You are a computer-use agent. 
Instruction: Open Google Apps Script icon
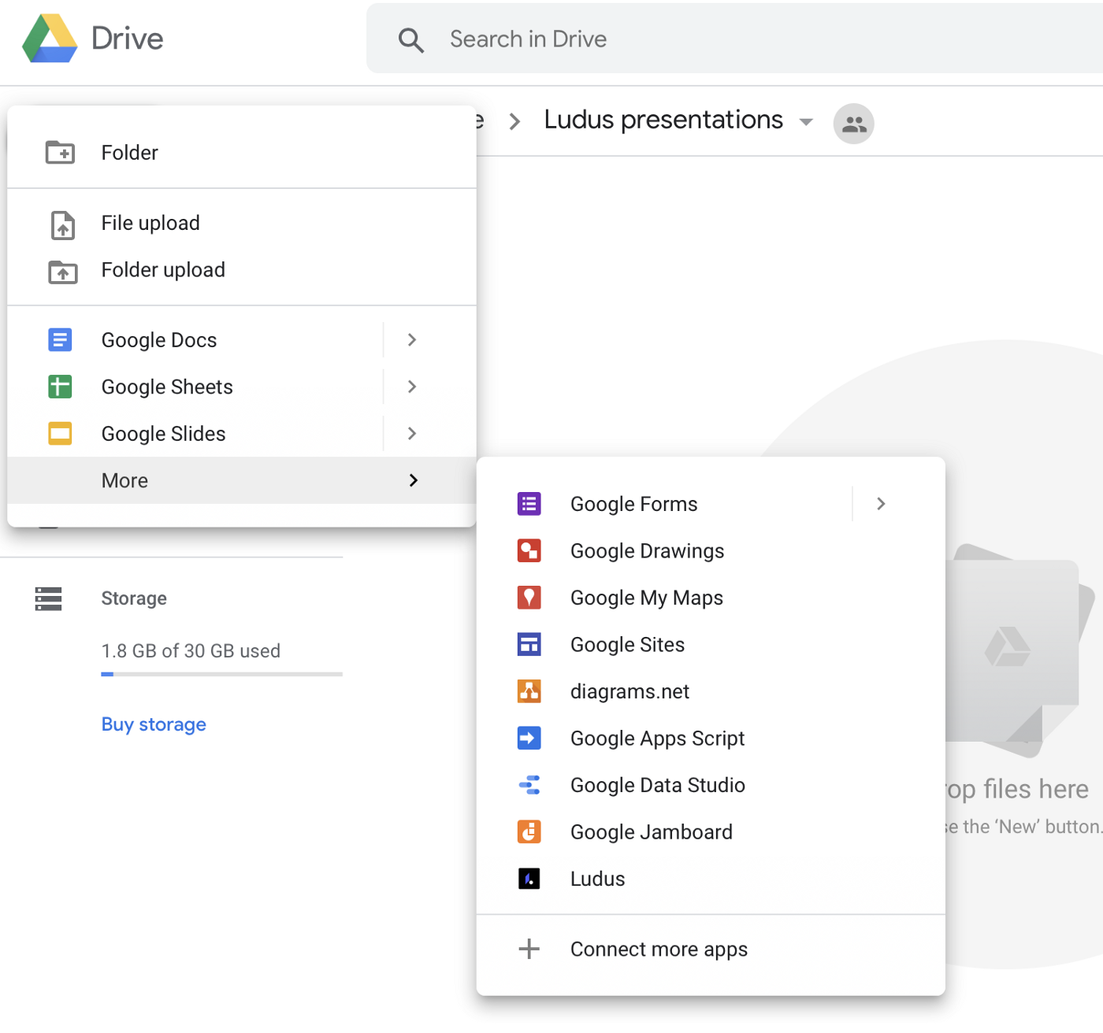(x=529, y=738)
